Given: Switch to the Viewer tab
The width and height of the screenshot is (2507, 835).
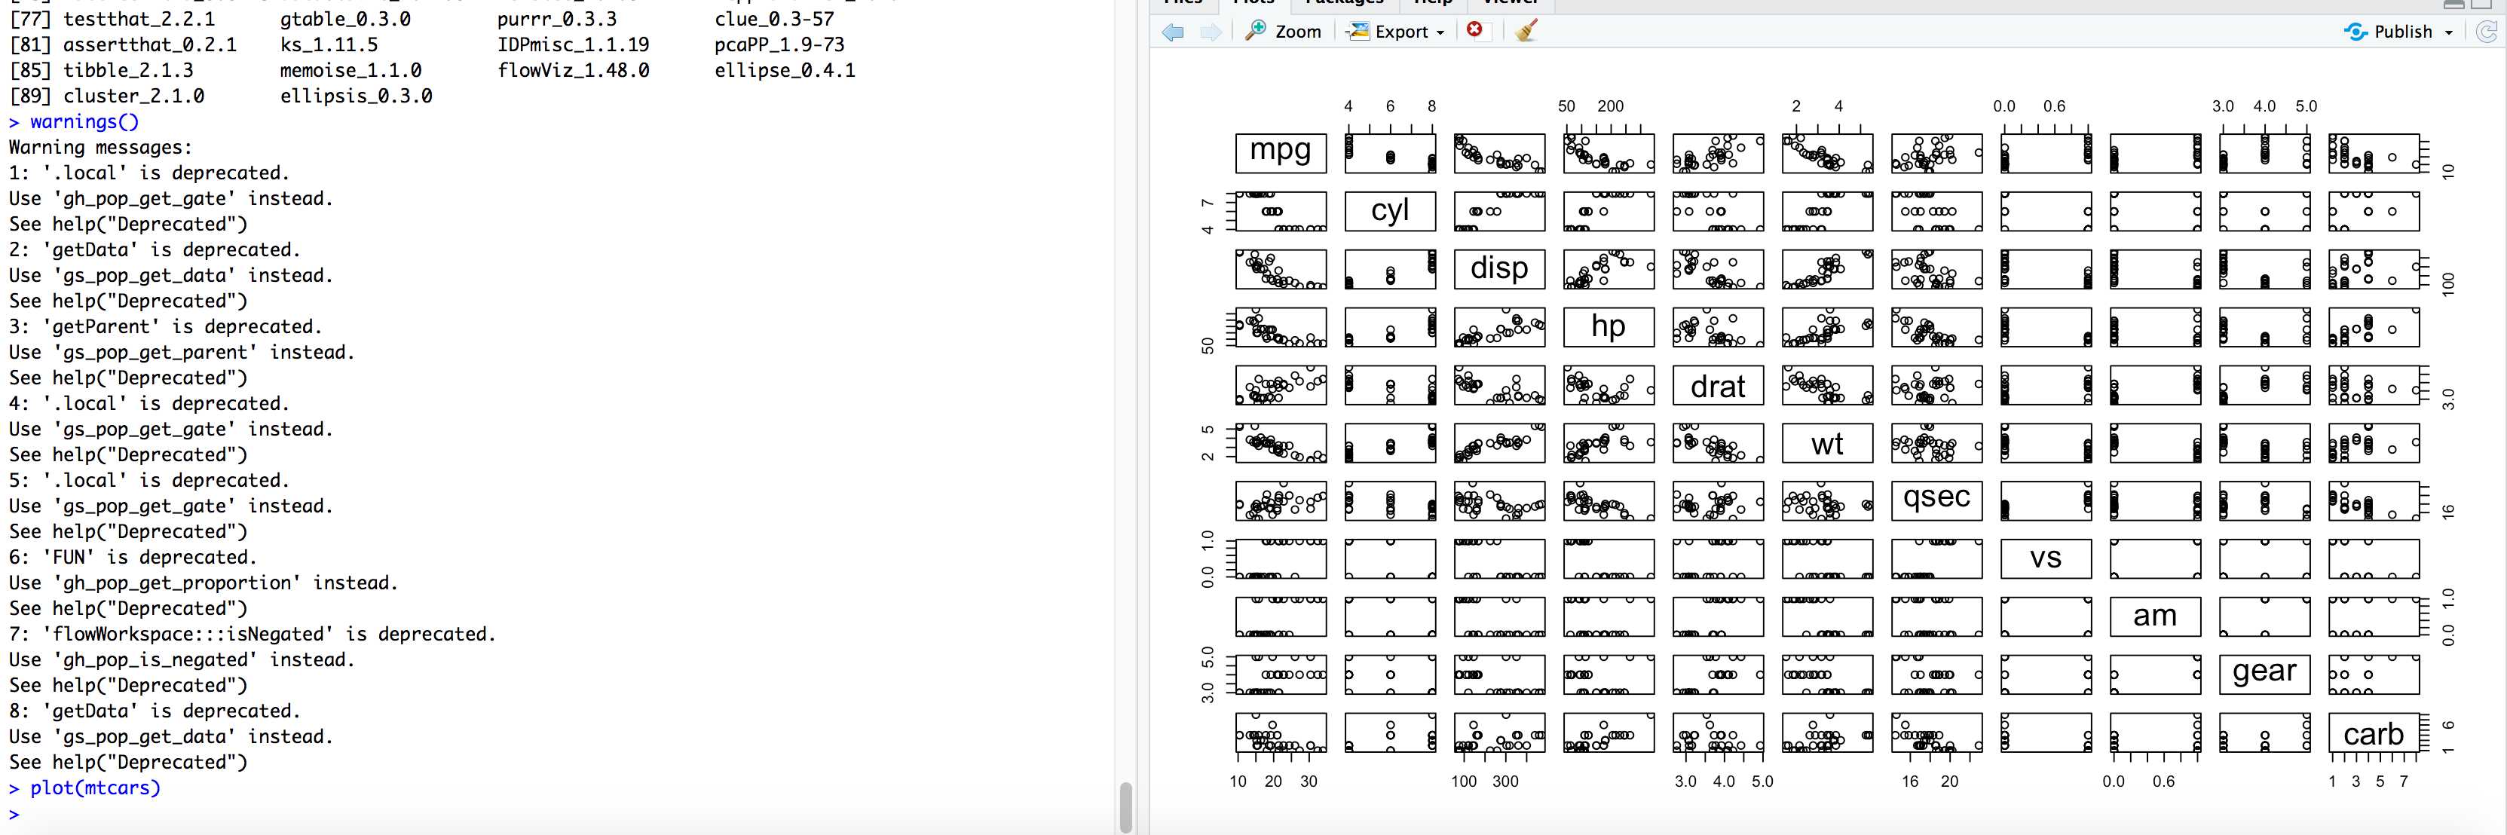Looking at the screenshot, I should click(x=1508, y=3).
